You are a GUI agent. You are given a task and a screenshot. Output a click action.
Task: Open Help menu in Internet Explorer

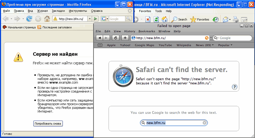point(169,11)
